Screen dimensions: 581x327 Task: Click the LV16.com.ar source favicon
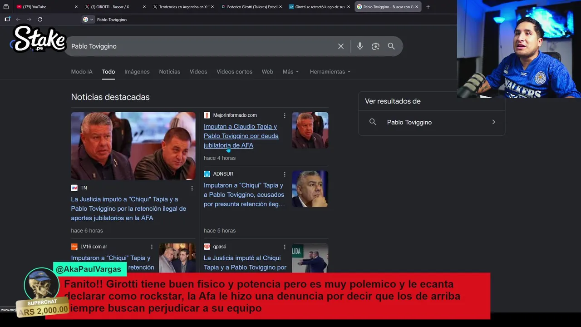74,247
